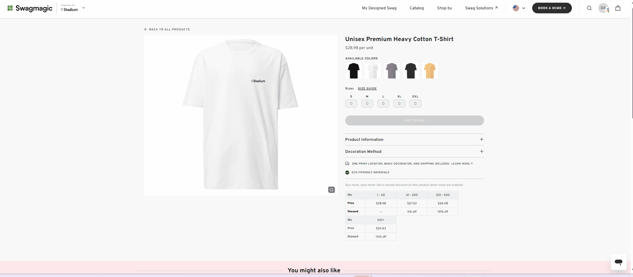Image resolution: width=633 pixels, height=277 pixels.
Task: Focus the size M quantity field
Action: [x=367, y=103]
